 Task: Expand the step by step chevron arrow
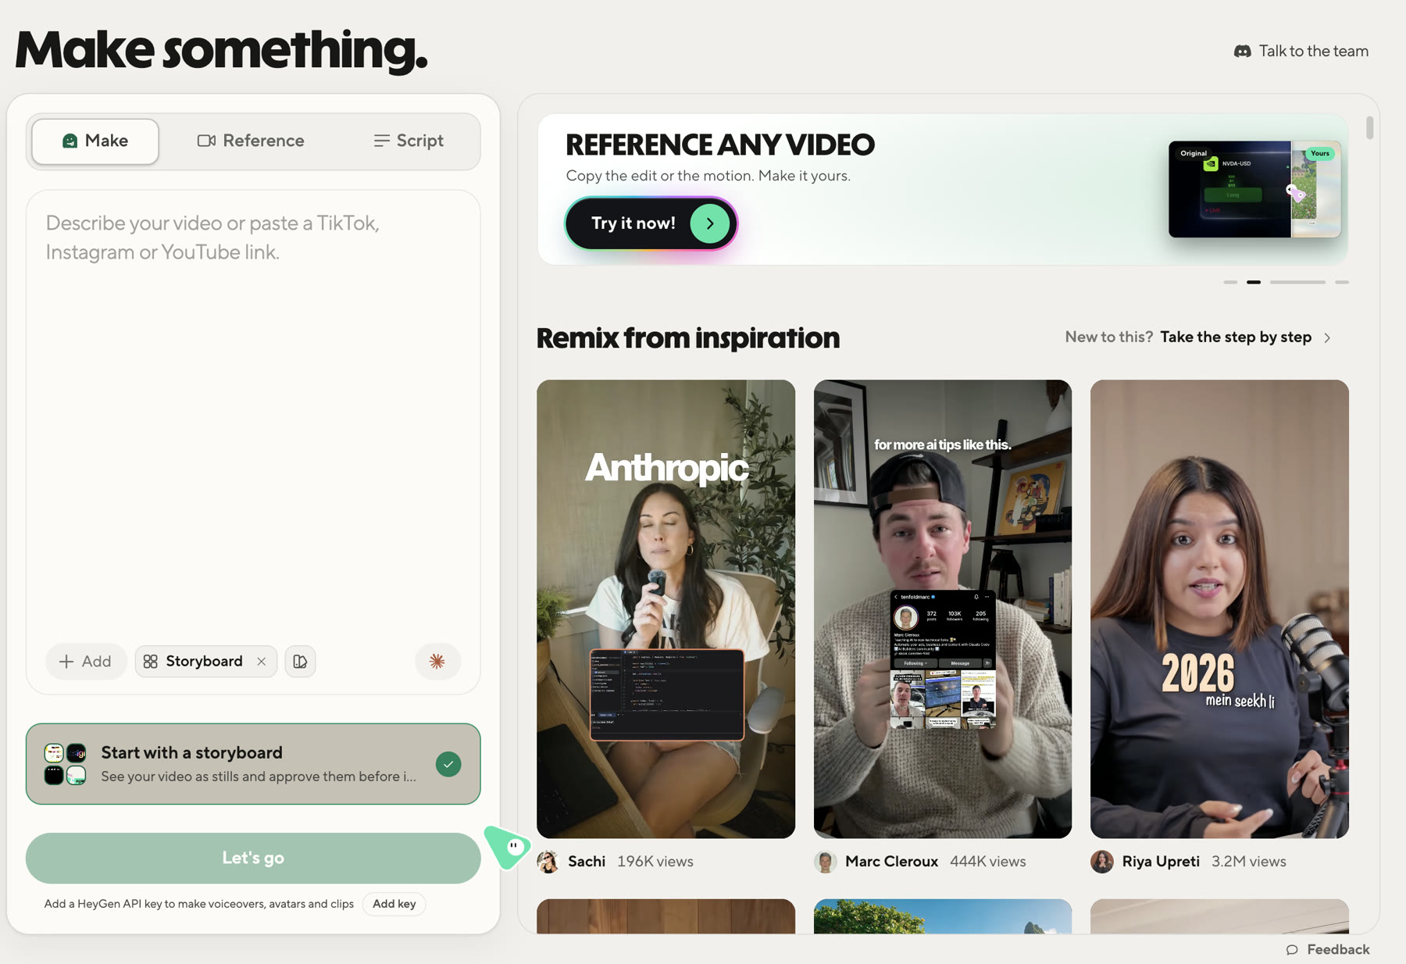[x=1327, y=337]
